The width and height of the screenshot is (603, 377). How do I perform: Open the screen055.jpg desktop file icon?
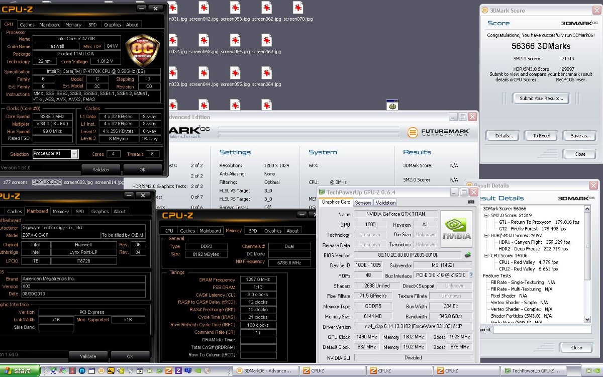pos(235,73)
